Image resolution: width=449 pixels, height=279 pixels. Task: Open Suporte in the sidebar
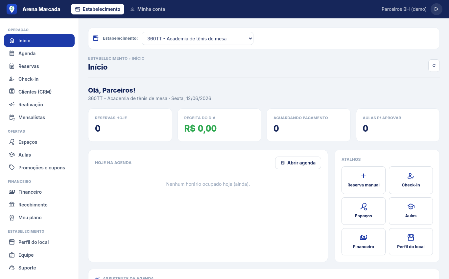coord(39,268)
